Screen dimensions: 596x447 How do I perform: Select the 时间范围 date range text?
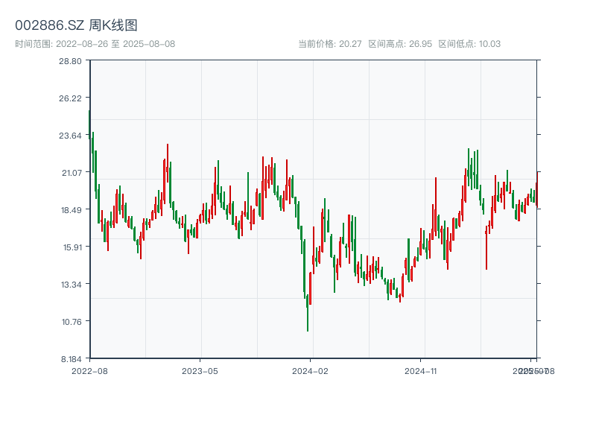tap(95, 44)
